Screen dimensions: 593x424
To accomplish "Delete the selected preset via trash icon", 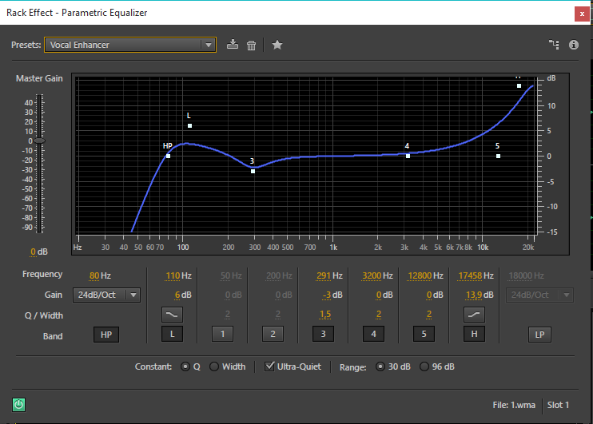I will 251,45.
